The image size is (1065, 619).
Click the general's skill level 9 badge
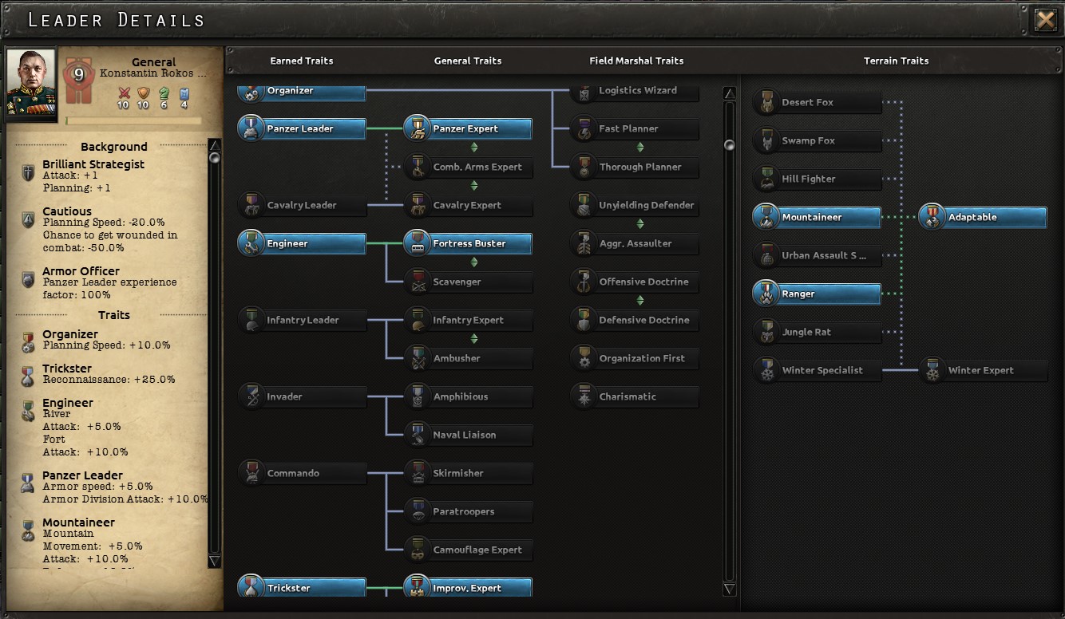pos(79,75)
